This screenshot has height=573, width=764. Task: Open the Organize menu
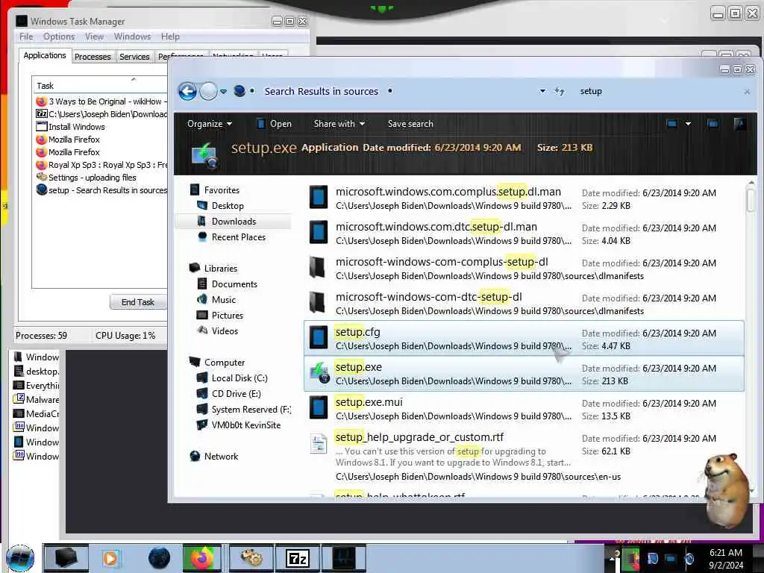[210, 124]
